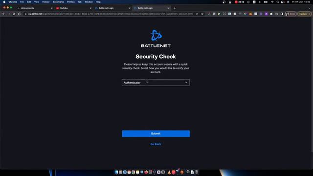Open the Bookmarks menu

pos(58,2)
